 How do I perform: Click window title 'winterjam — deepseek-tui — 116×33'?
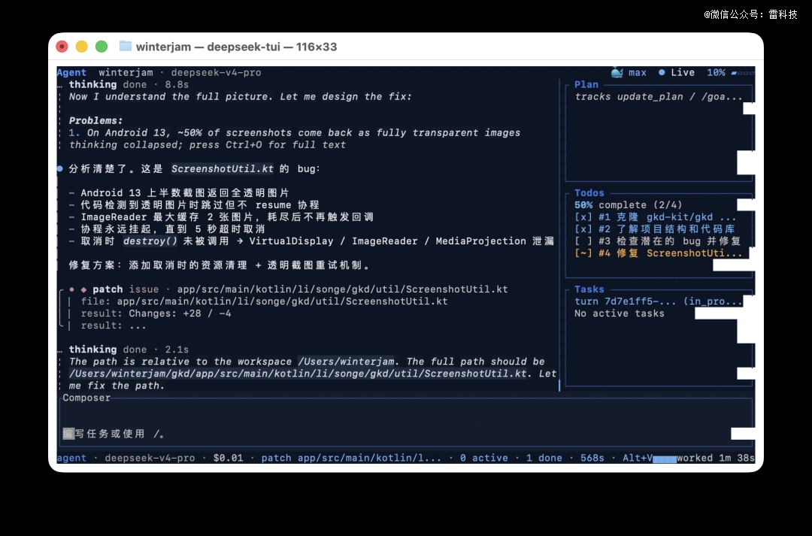[x=236, y=47]
